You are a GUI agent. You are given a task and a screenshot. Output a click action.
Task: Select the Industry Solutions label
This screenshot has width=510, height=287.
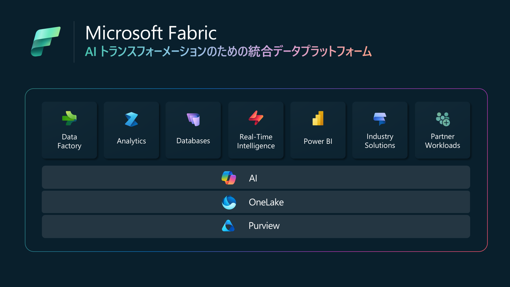[380, 141]
